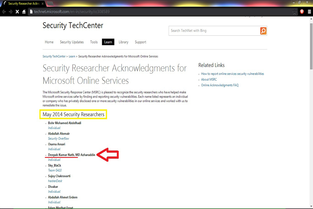This screenshot has height=209, width=313.
Task: Open the Security Updates navigation item
Action: 72,42
